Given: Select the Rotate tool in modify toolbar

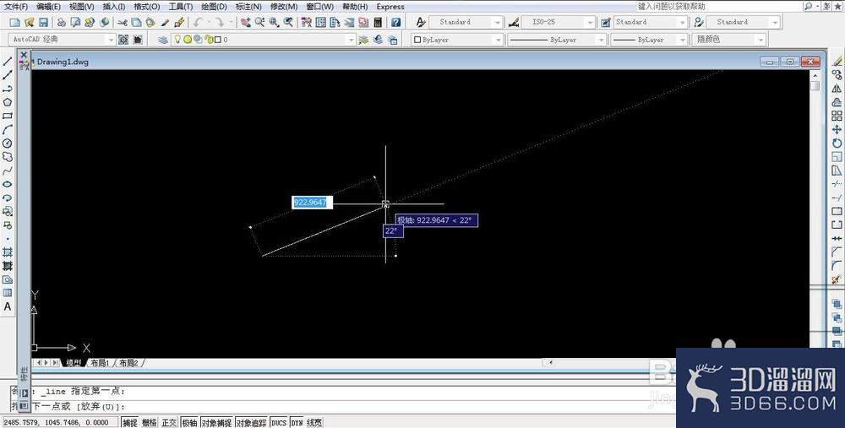Looking at the screenshot, I should tap(837, 144).
